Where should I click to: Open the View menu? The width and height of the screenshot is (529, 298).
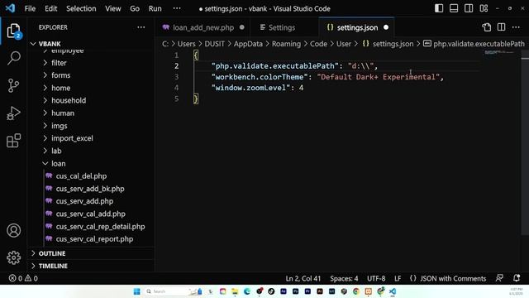tap(112, 8)
